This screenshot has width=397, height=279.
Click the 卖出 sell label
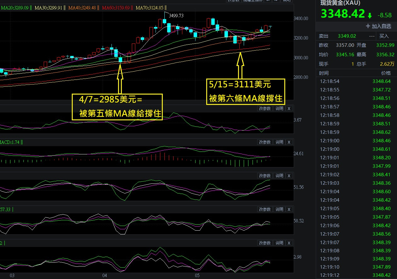pyautogui.click(x=323, y=36)
